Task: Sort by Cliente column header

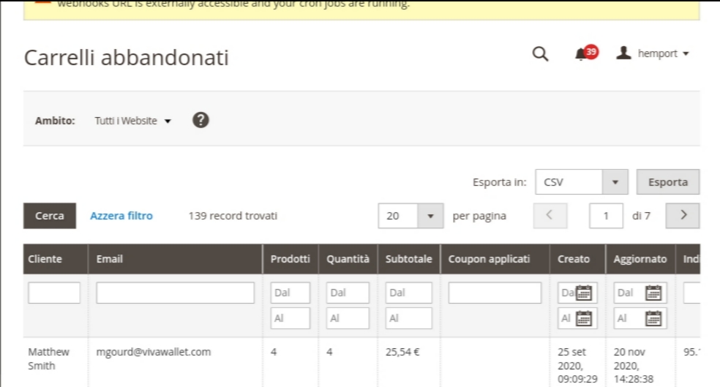Action: [56, 259]
